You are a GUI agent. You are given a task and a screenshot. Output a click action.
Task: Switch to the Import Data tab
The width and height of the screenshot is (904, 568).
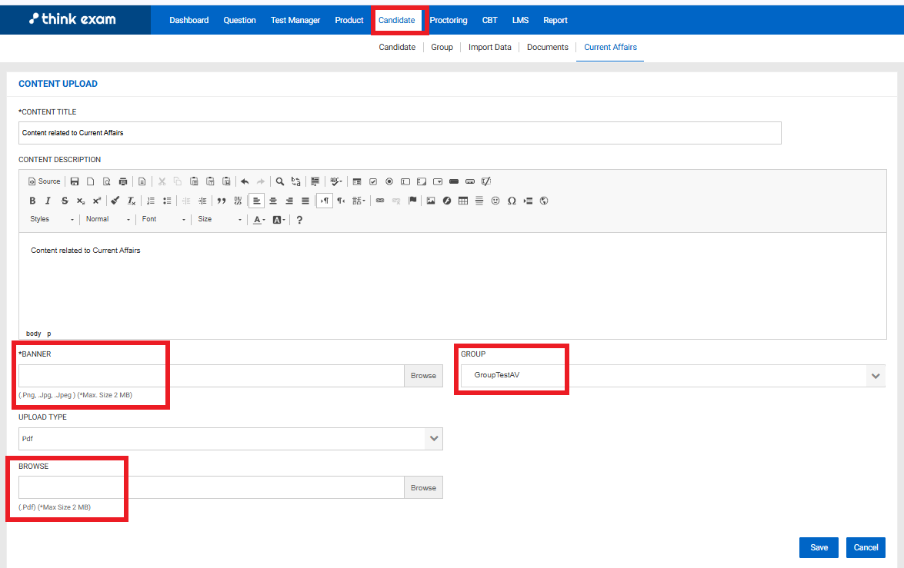tap(489, 47)
